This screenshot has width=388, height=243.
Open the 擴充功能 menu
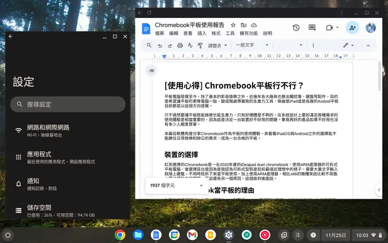(x=249, y=33)
